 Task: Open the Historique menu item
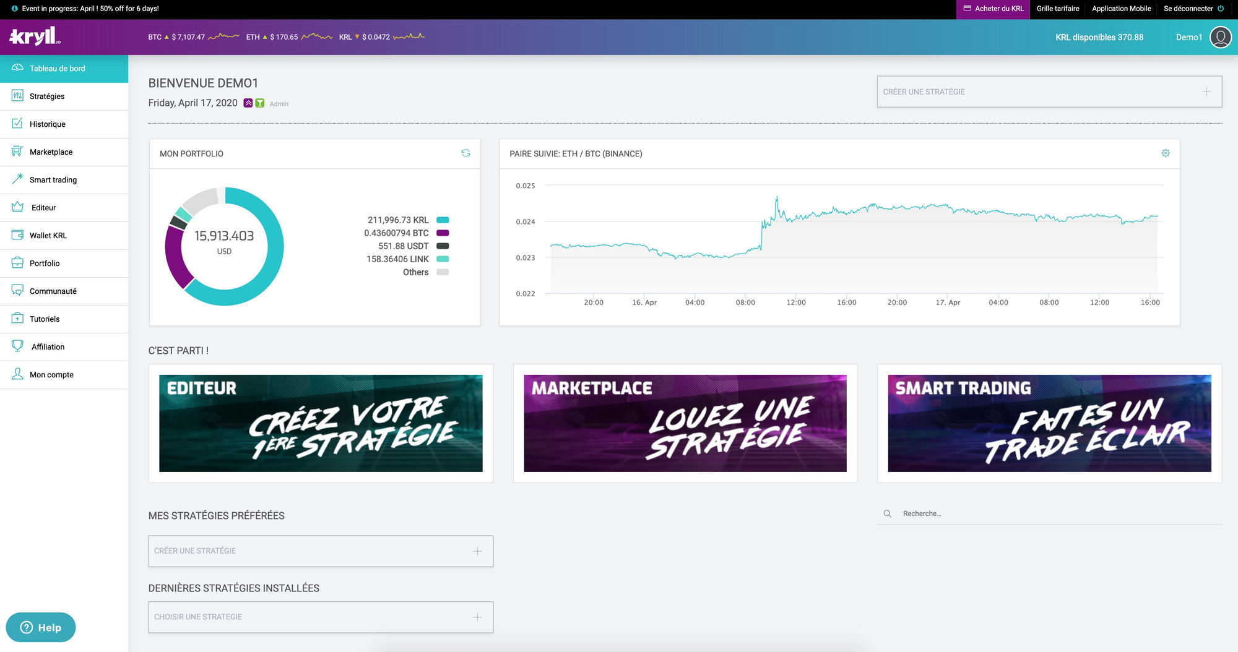pos(64,124)
